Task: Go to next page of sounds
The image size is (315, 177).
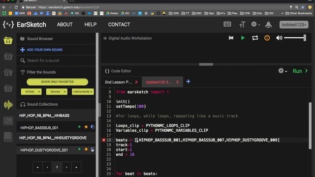Action: click(66, 167)
